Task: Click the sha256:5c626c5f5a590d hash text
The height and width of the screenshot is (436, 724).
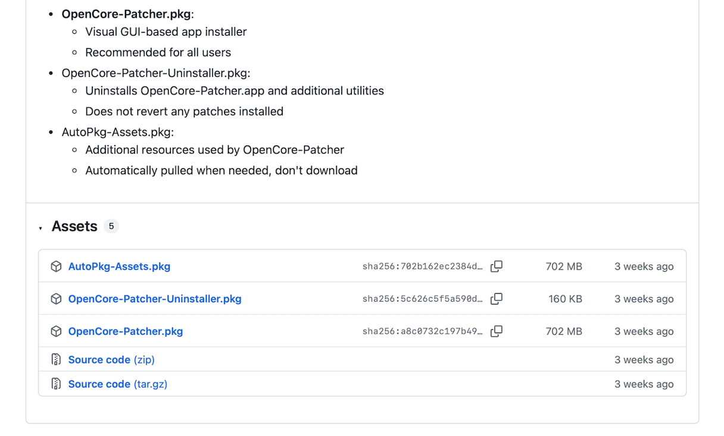Action: pos(422,299)
